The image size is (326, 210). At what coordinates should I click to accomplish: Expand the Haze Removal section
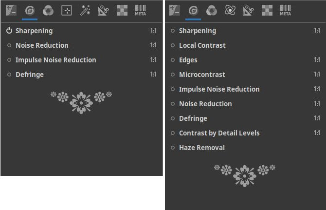click(x=202, y=148)
